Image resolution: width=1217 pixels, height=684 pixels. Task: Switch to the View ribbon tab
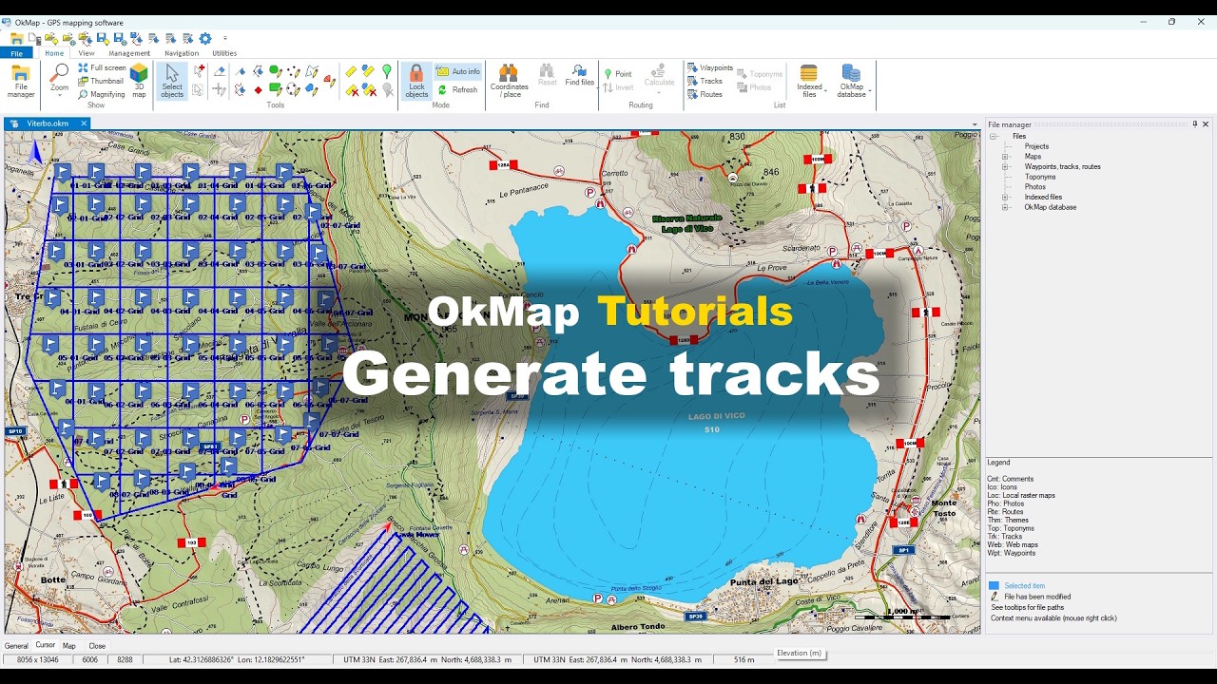click(87, 53)
